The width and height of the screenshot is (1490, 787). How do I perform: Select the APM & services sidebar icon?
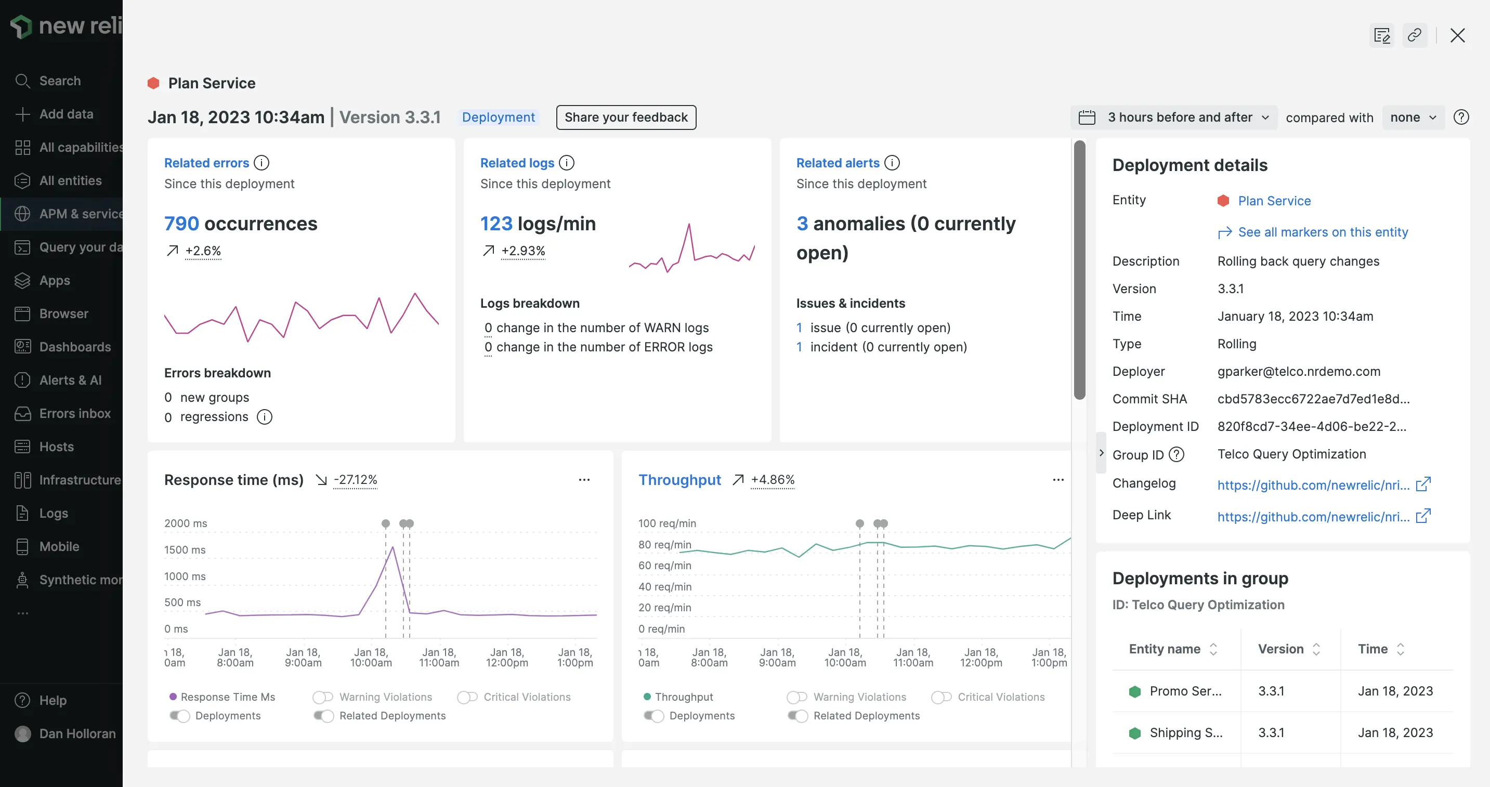22,213
